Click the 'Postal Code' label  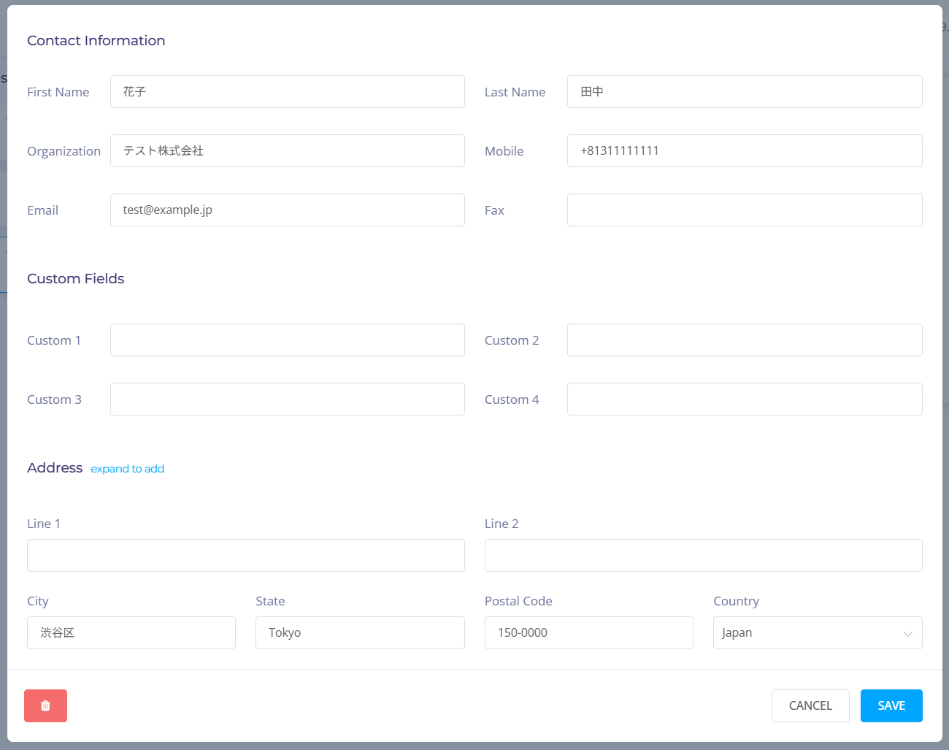point(518,601)
